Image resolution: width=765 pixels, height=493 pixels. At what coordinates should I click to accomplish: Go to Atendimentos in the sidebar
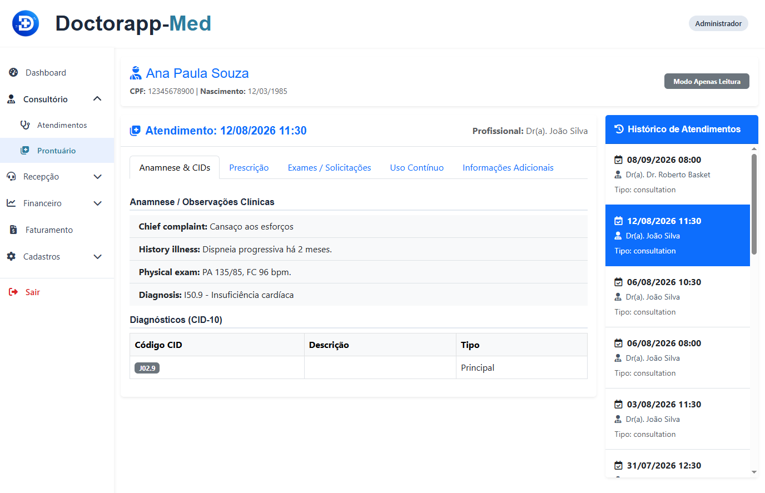point(62,125)
